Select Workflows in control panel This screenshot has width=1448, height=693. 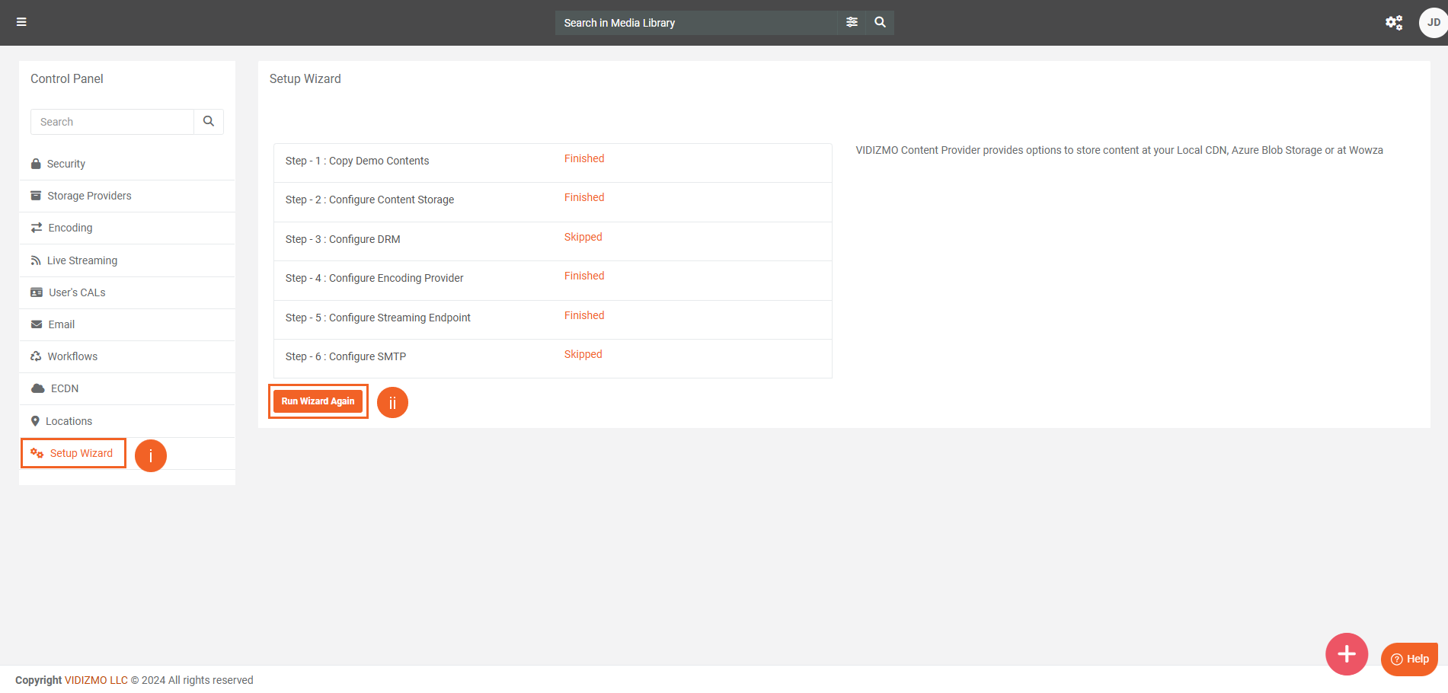click(72, 356)
